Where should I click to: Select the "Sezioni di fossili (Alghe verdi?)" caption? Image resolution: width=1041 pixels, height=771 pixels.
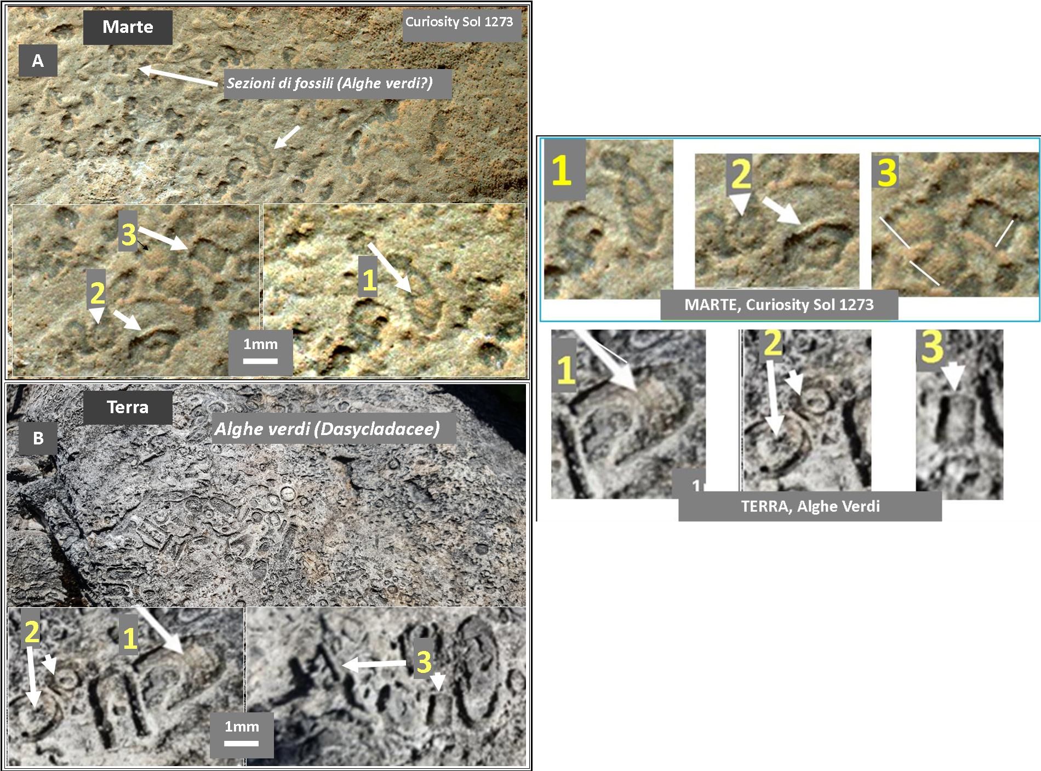(330, 83)
